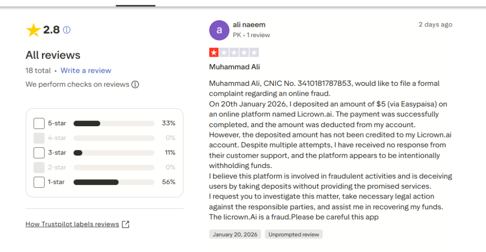Open the Write a review link
This screenshot has width=486, height=252.
(86, 71)
